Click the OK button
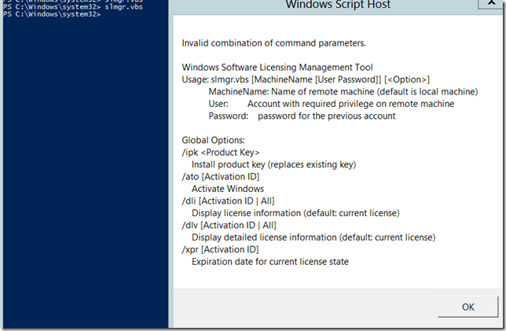 467,307
